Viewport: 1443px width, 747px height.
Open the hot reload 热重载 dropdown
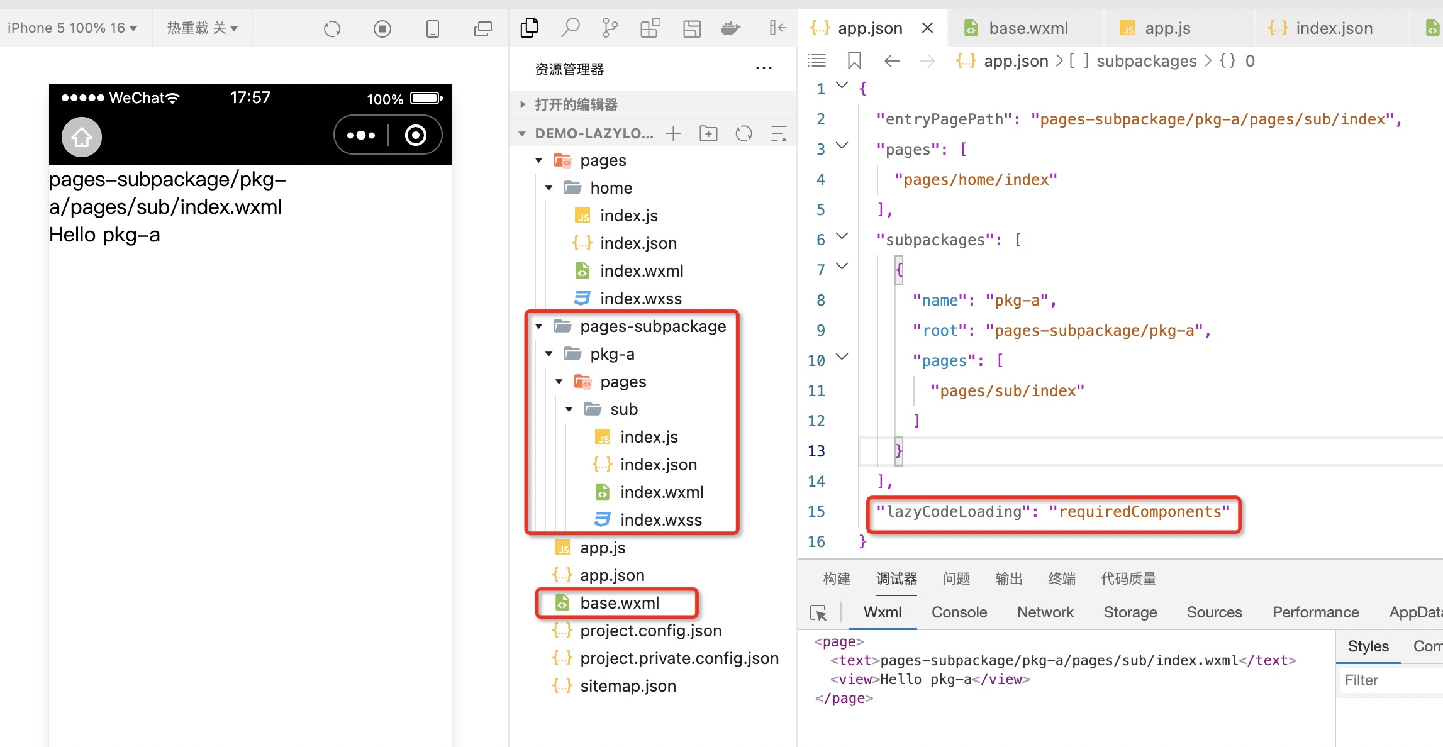203,28
